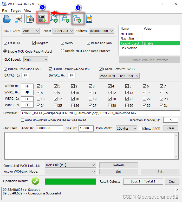Open Chip Flash Addr dropdown
This screenshot has width=182, height=202.
(49, 128)
